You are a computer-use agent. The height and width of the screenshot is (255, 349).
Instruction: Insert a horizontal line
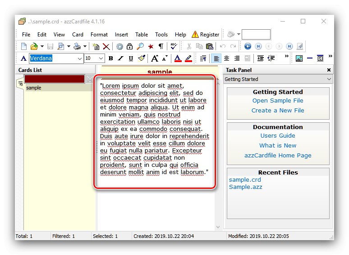click(x=310, y=58)
